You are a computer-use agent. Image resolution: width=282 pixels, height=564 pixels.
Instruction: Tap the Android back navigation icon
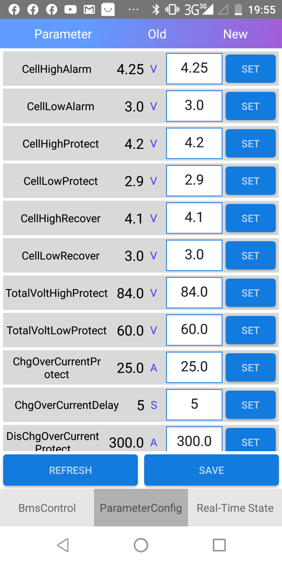pos(63,545)
